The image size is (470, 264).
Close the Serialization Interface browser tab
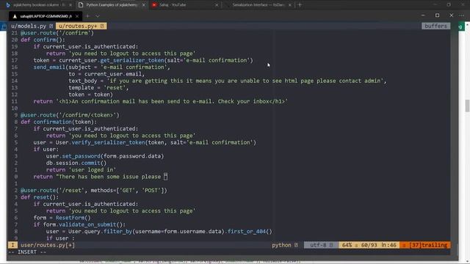coord(290,5)
